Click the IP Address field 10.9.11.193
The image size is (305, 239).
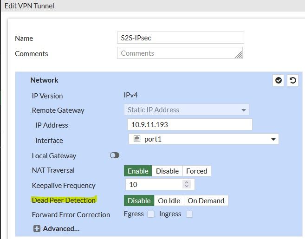pyautogui.click(x=189, y=125)
